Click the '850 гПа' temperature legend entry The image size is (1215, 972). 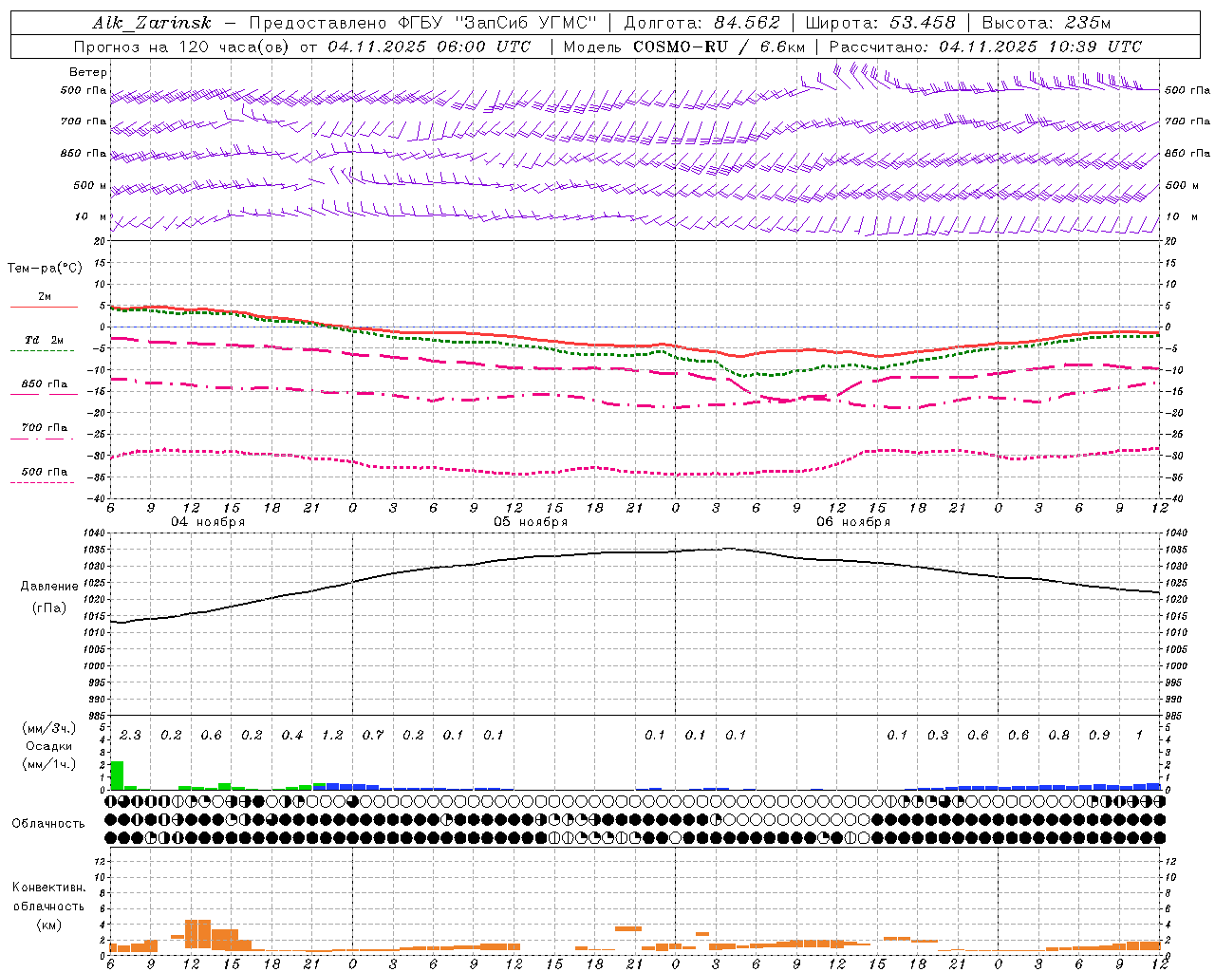tap(45, 384)
